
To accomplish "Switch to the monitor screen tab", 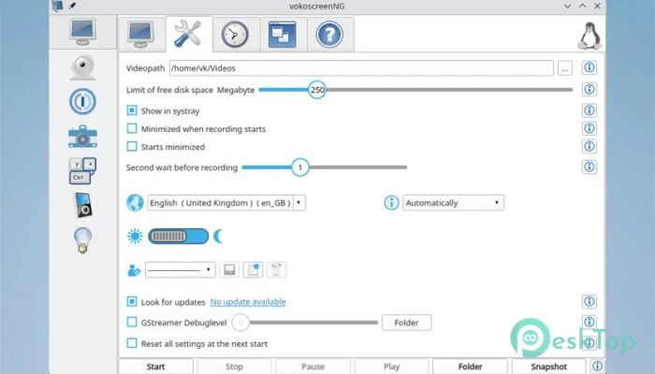I will coord(141,35).
